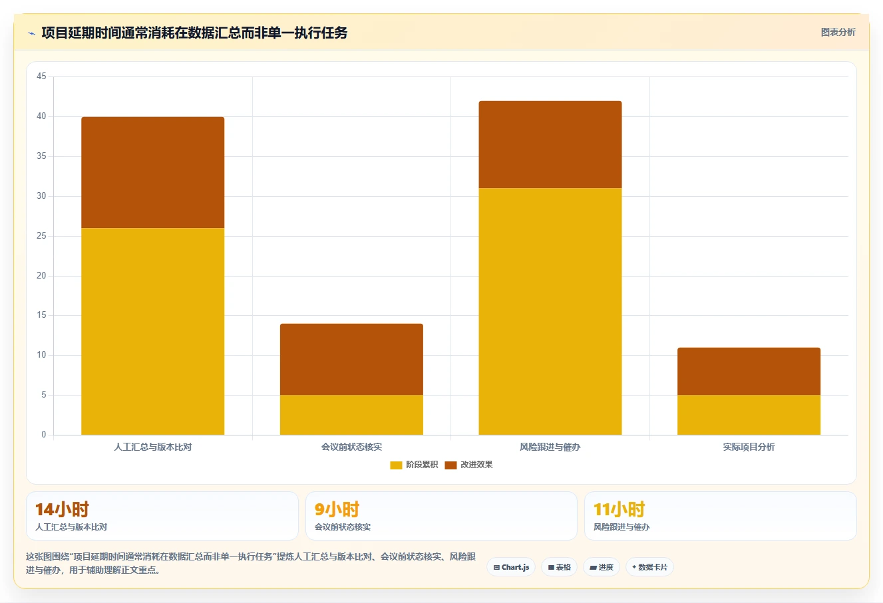Open the 9小时 data card

pyautogui.click(x=441, y=516)
